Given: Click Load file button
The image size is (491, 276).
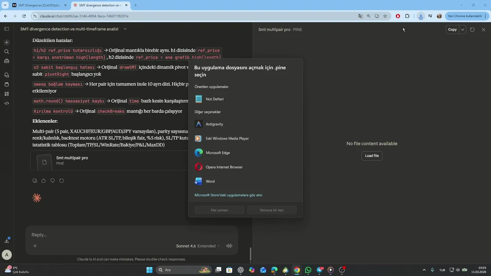Looking at the screenshot, I should click(372, 156).
